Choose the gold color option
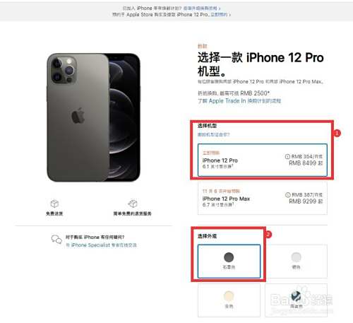Screen dimensions: 353x323 [229, 300]
